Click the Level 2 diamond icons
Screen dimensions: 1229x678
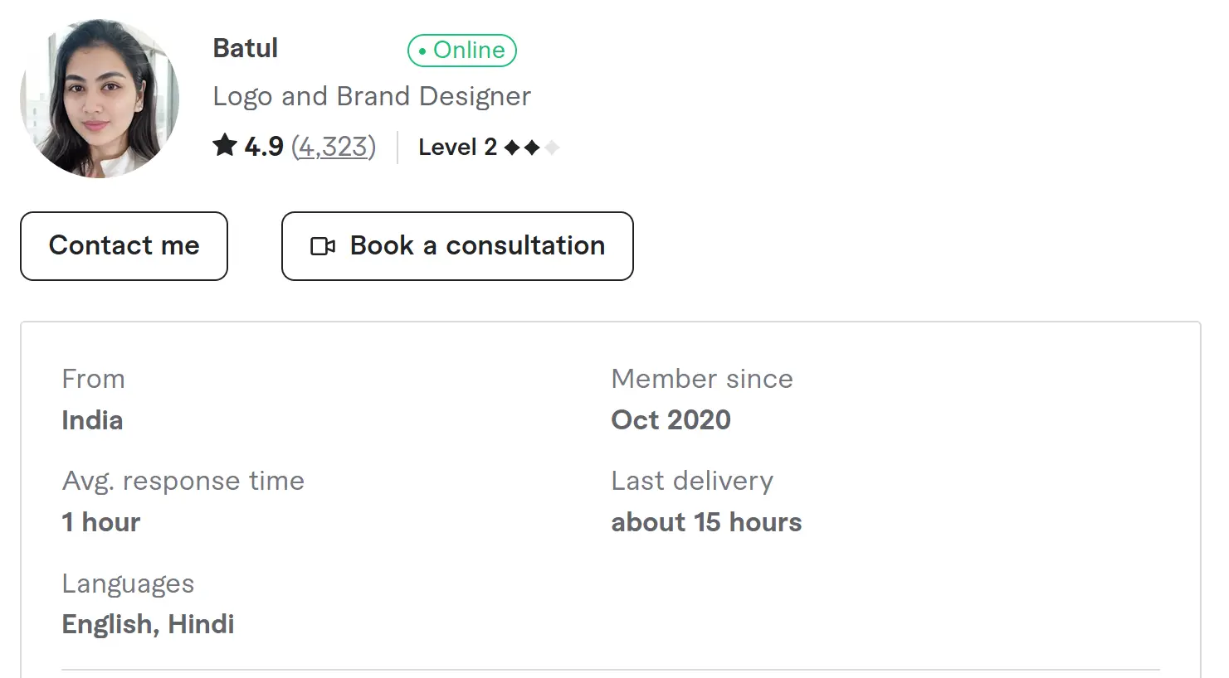pos(531,148)
